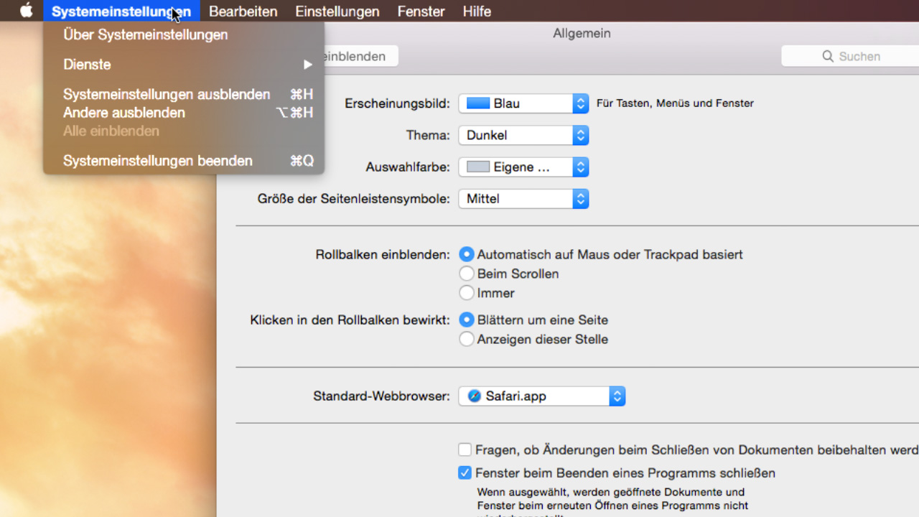Open the Einstellungen menu
This screenshot has height=517, width=919.
click(337, 11)
